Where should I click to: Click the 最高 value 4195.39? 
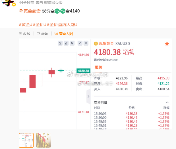pos(163,78)
